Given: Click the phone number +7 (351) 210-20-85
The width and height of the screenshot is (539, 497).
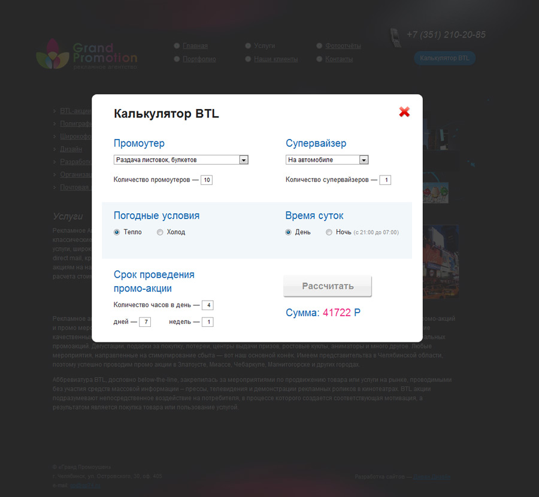Looking at the screenshot, I should [x=446, y=35].
